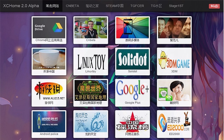
Task: Click the 艾泽拉斯国家地理 caption under tile
Action: click(91, 103)
